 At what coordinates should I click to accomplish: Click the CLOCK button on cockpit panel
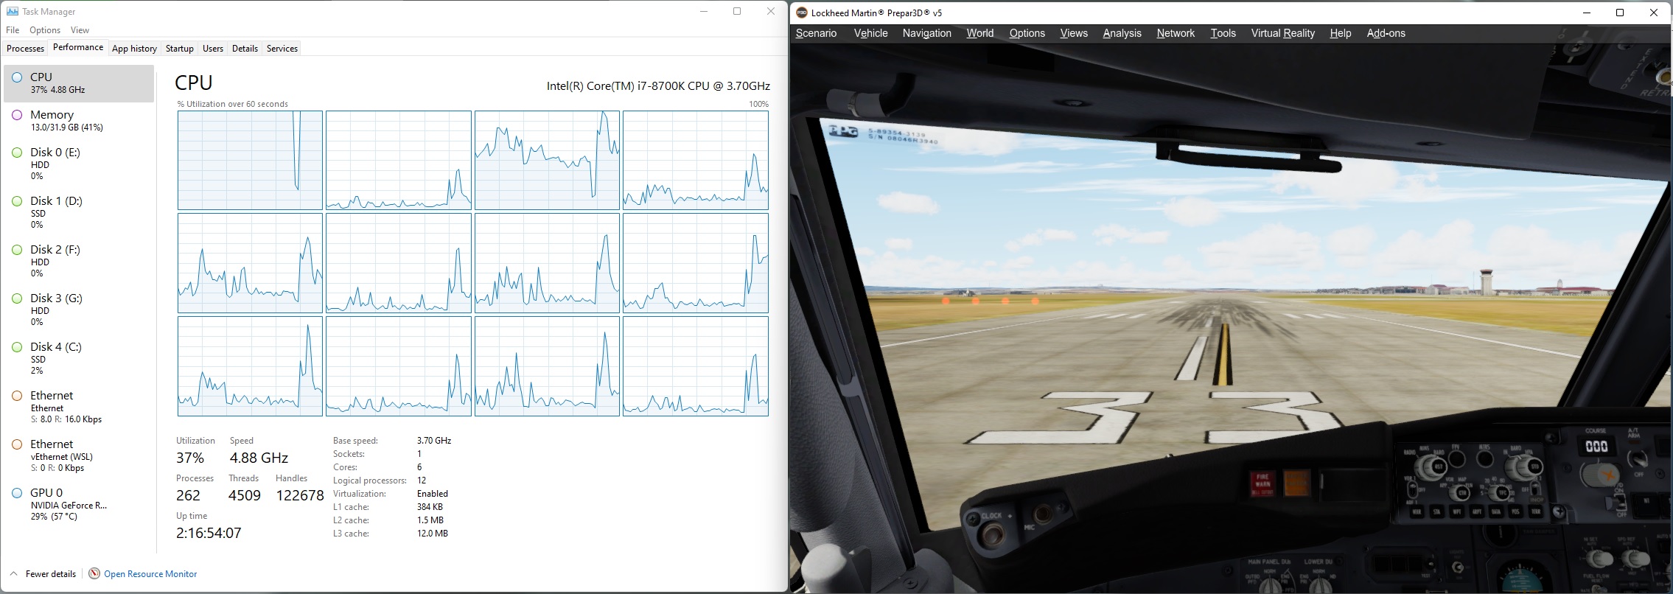tap(991, 535)
